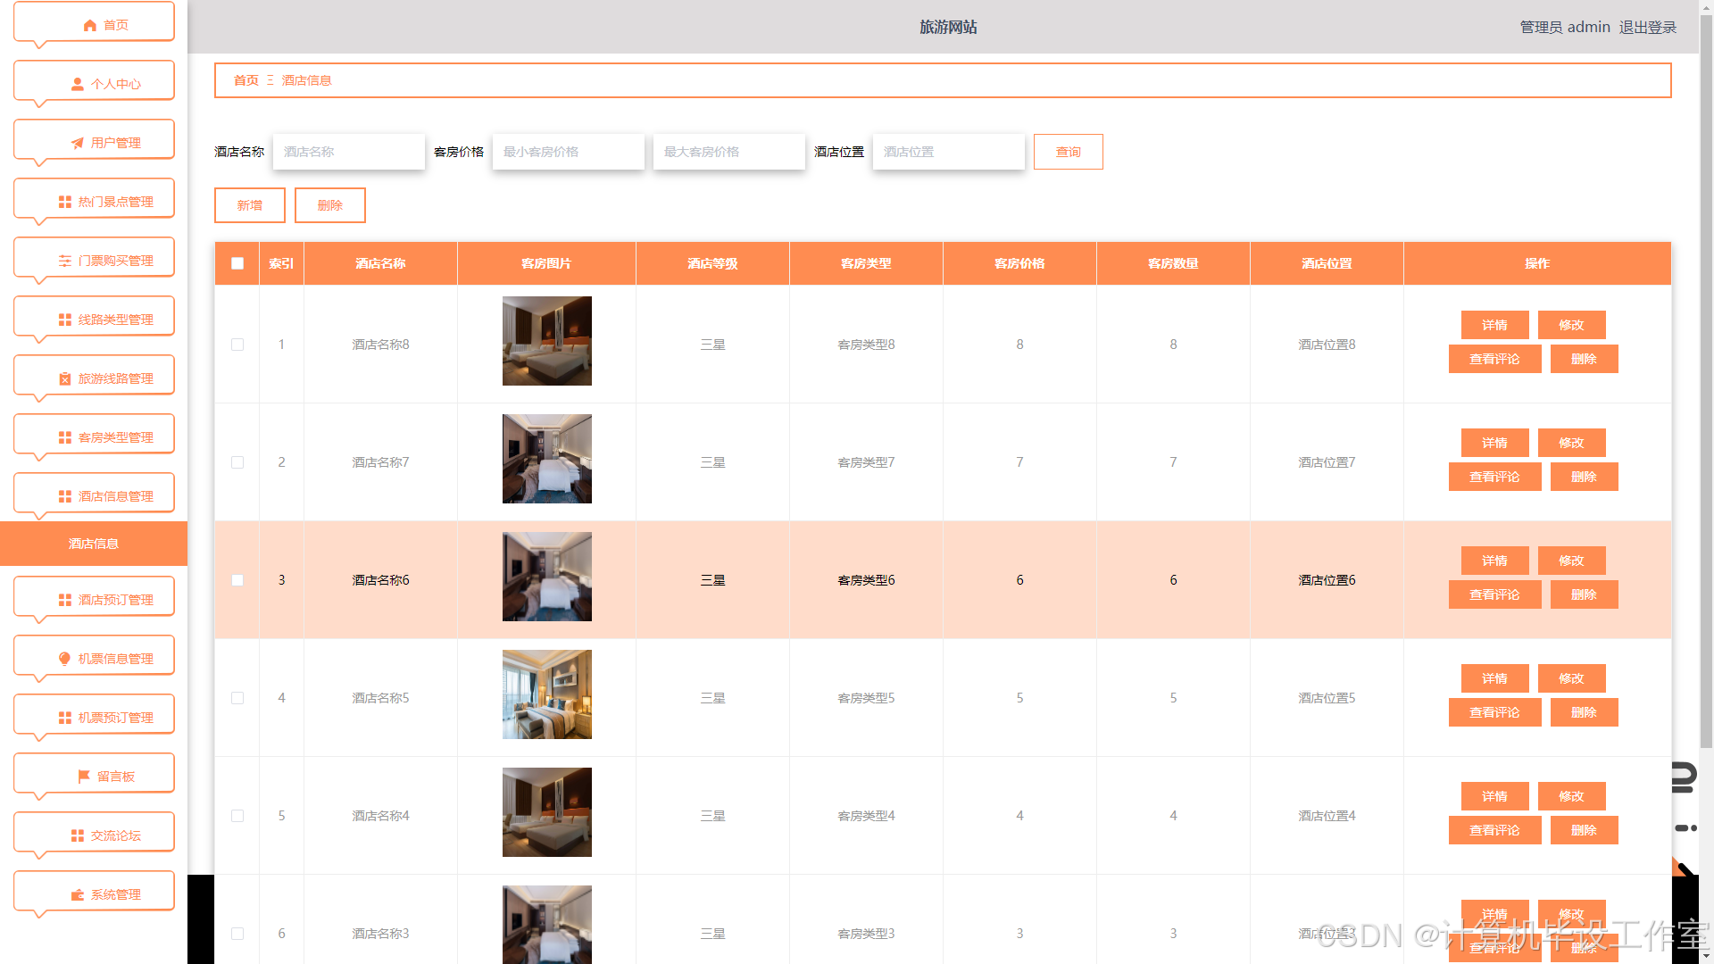
Task: Select the 酒店信息 submenu item
Action: (94, 544)
